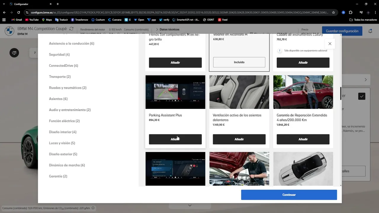Viewport: 379px width, 213px height.
Task: Open SmarterASP.net bookmark
Action: pos(186,20)
